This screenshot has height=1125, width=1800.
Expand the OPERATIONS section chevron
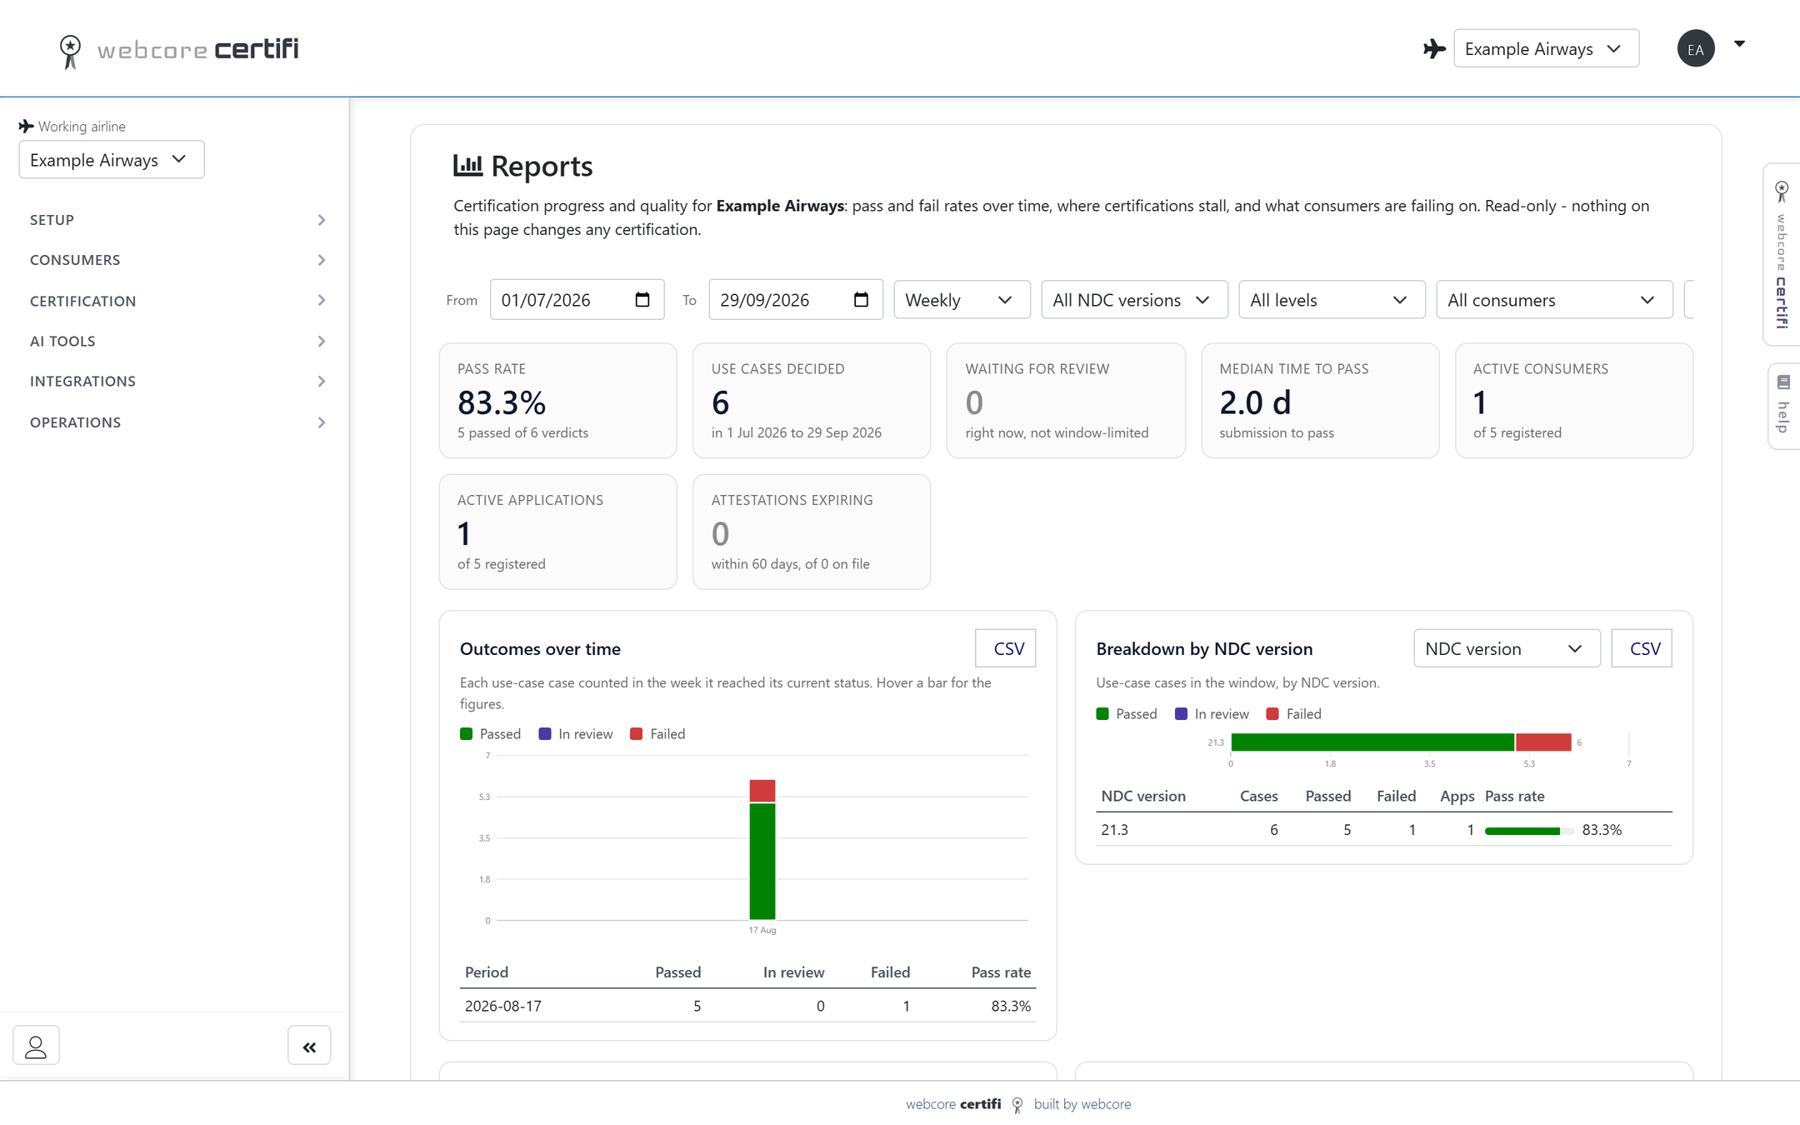pos(322,422)
